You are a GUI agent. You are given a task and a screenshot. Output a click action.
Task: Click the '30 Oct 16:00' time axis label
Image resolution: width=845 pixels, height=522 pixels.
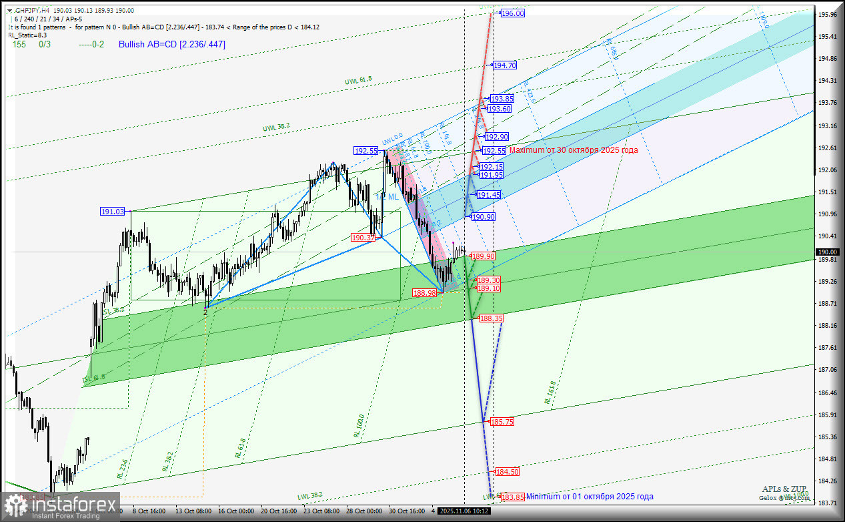407,511
